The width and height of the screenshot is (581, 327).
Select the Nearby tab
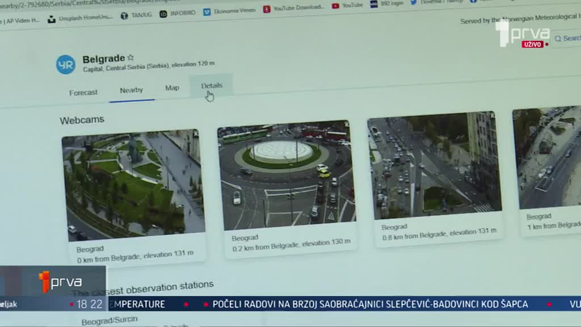click(x=131, y=89)
